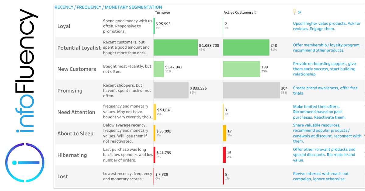Click 'Last purchase was long back' description
365x191 pixels.
click(x=128, y=155)
